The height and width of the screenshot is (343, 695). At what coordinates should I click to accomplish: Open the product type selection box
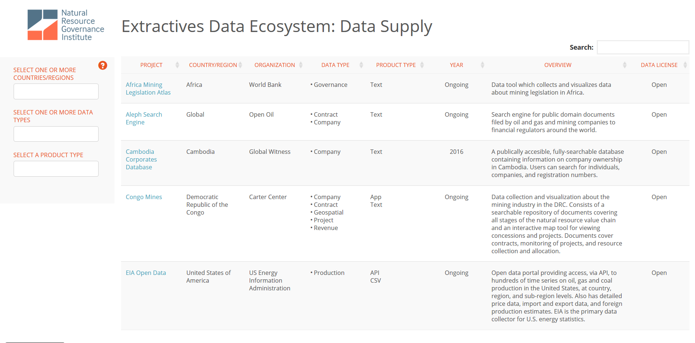coord(56,169)
